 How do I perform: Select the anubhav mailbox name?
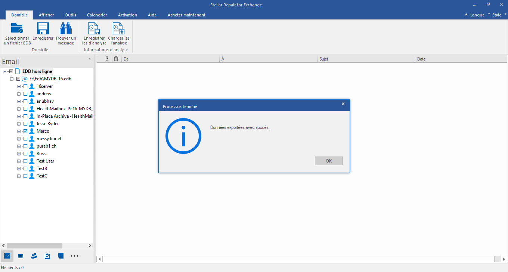45,101
